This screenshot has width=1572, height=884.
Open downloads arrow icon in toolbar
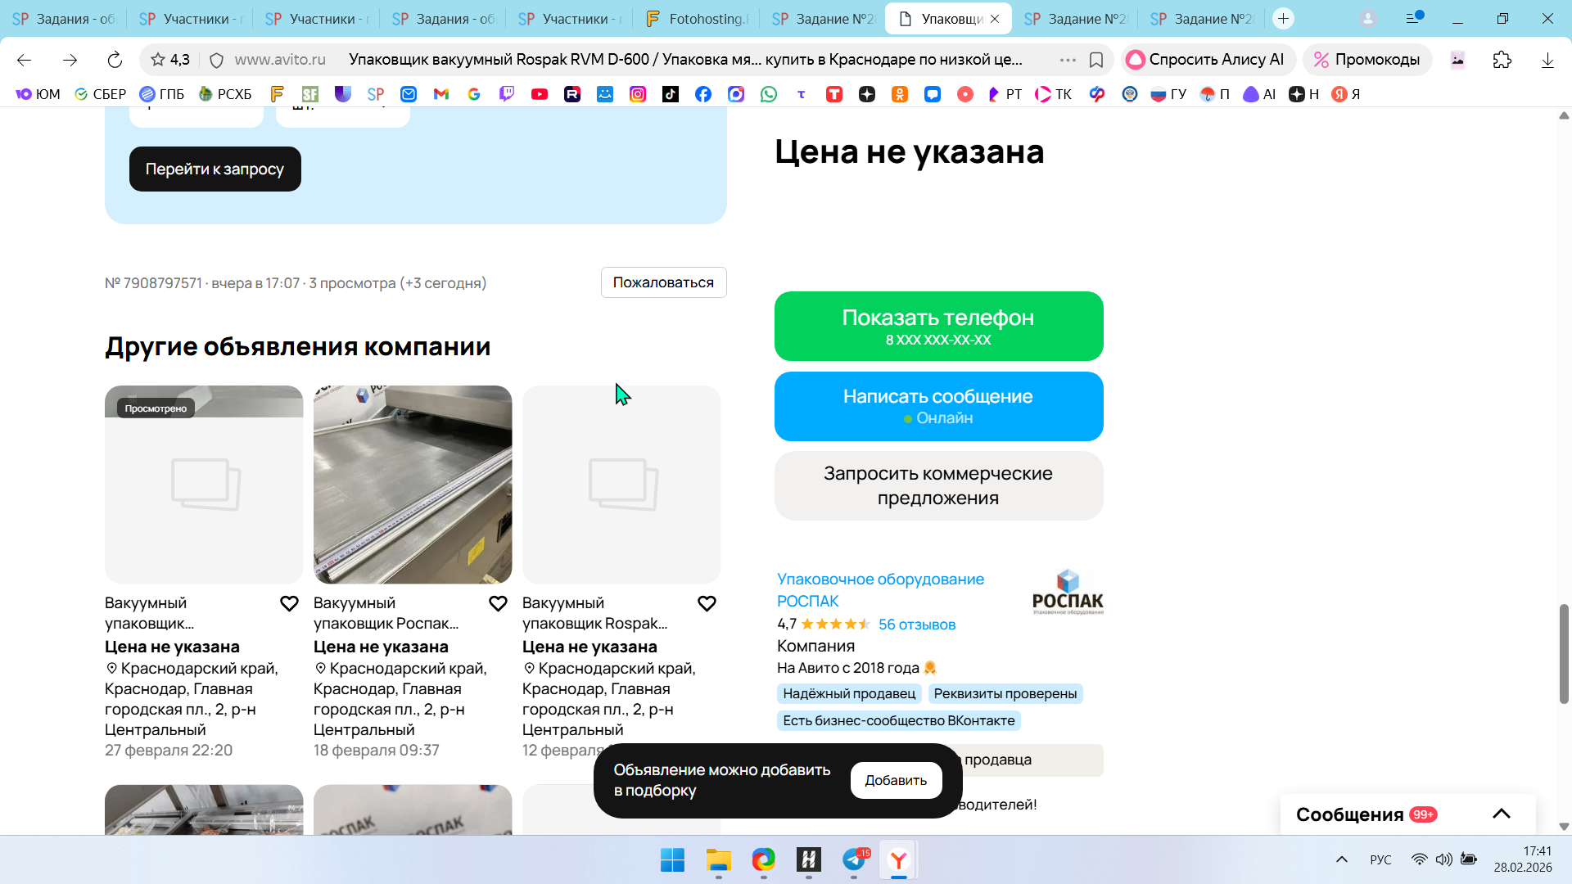[1547, 60]
